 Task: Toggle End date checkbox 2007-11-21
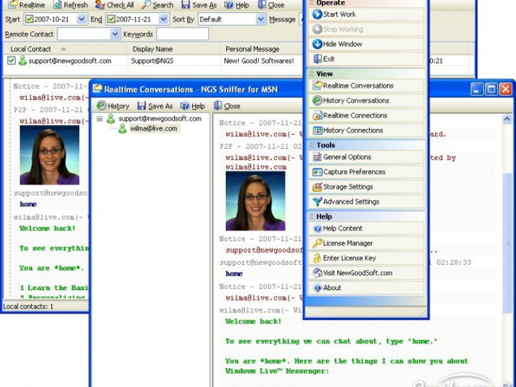click(111, 19)
